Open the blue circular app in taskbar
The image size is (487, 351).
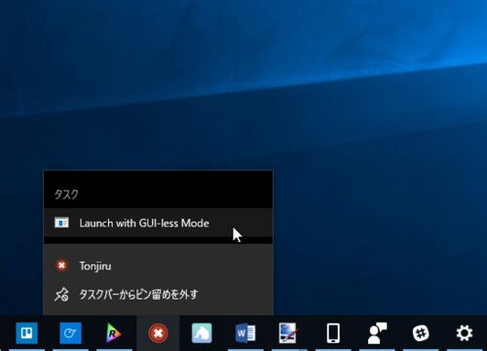[70, 333]
